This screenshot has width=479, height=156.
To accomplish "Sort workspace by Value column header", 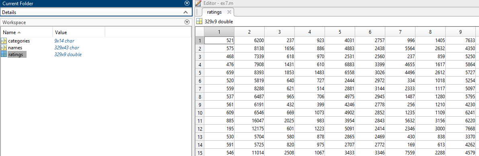I will (x=79, y=32).
